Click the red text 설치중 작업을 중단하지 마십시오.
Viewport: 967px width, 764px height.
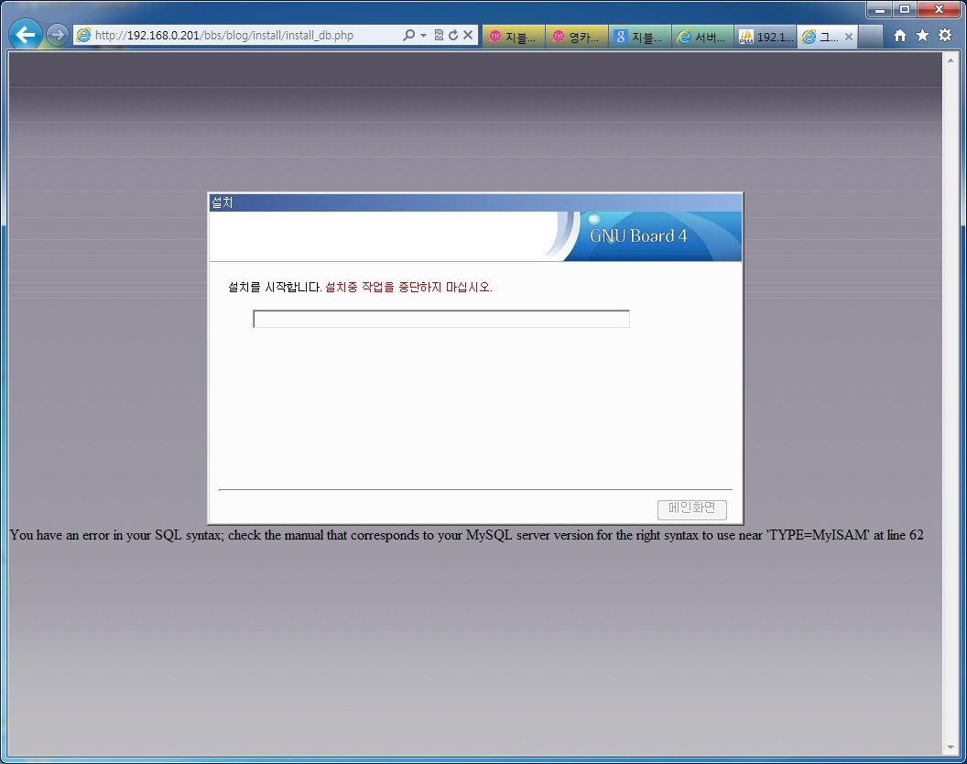[408, 287]
